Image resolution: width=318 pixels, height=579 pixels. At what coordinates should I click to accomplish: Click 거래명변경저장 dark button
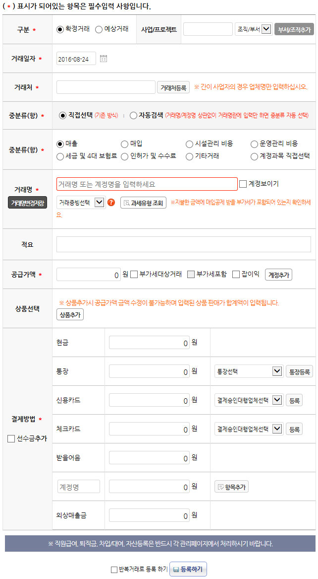pyautogui.click(x=27, y=203)
